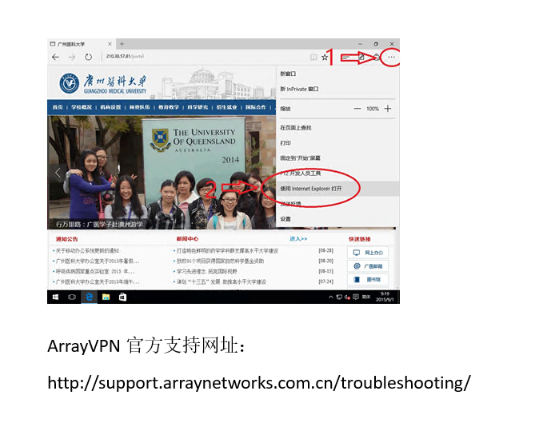
Task: Open reading view book icon
Action: pyautogui.click(x=313, y=58)
